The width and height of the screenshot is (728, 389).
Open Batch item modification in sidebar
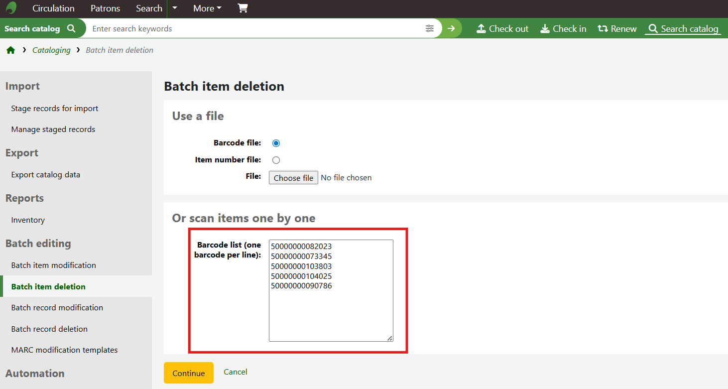pos(54,265)
